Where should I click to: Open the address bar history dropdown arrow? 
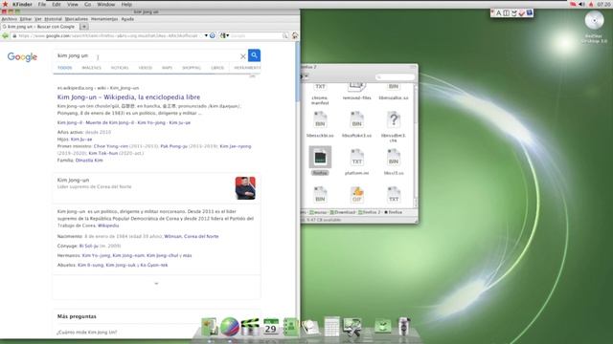click(206, 35)
